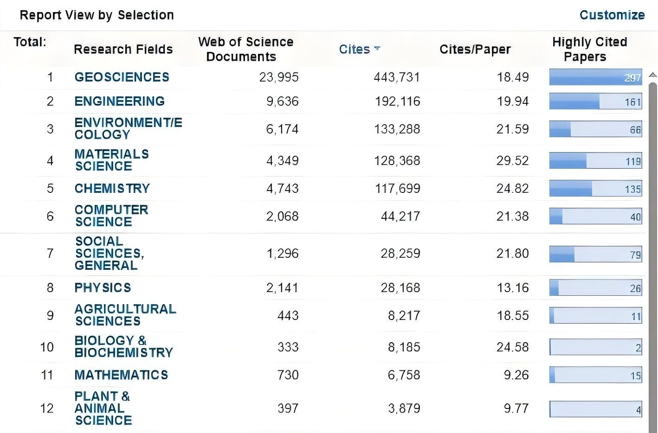
Task: Open the CHEMISTRY research field
Action: tap(112, 188)
